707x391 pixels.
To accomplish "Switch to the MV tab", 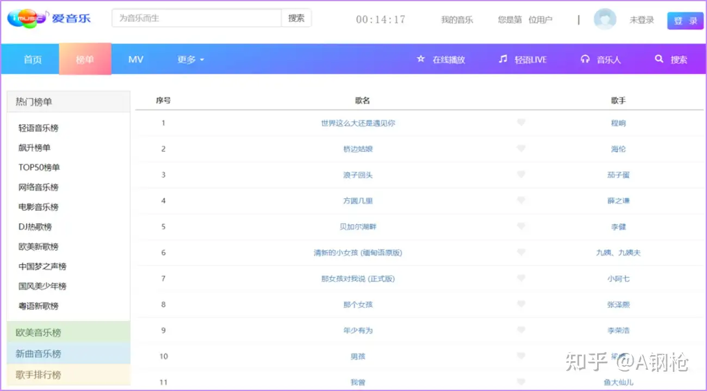I will coord(136,59).
